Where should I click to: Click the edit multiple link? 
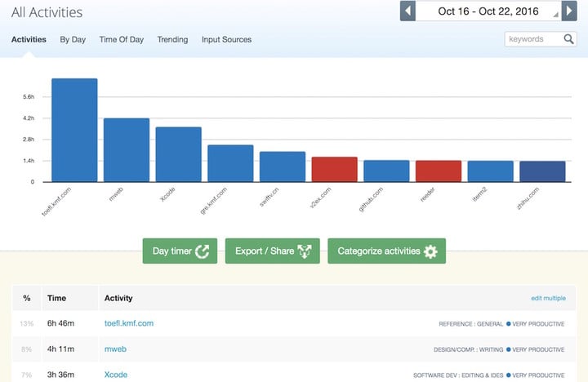pyautogui.click(x=548, y=298)
